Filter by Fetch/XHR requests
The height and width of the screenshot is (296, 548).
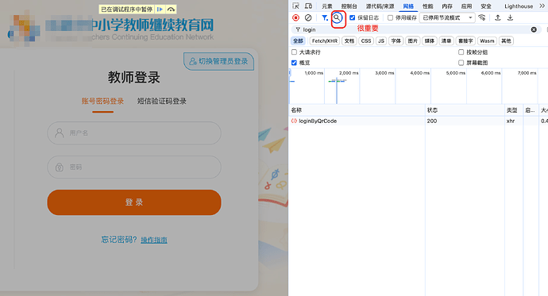point(325,40)
